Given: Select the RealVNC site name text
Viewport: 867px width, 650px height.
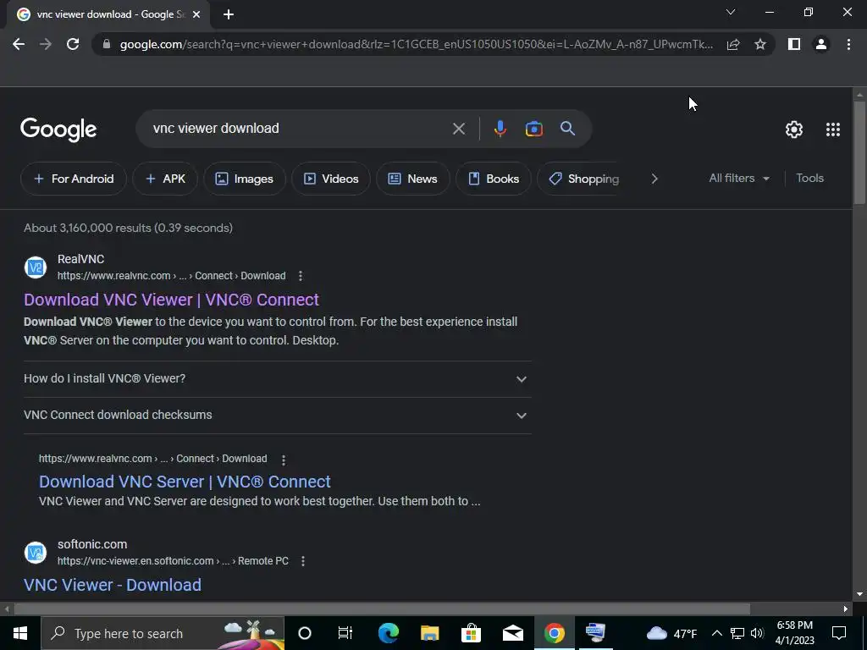Looking at the screenshot, I should 80,259.
